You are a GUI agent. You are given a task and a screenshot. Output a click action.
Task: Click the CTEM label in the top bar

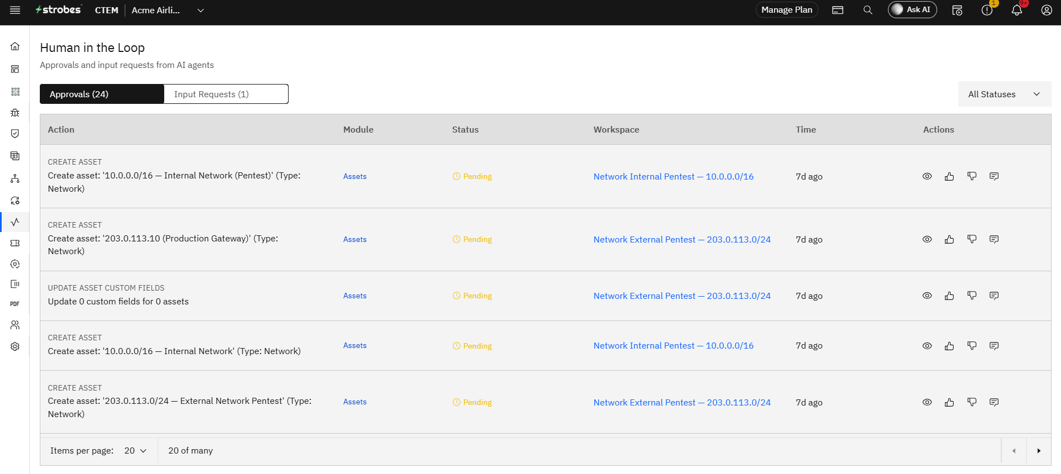point(107,10)
